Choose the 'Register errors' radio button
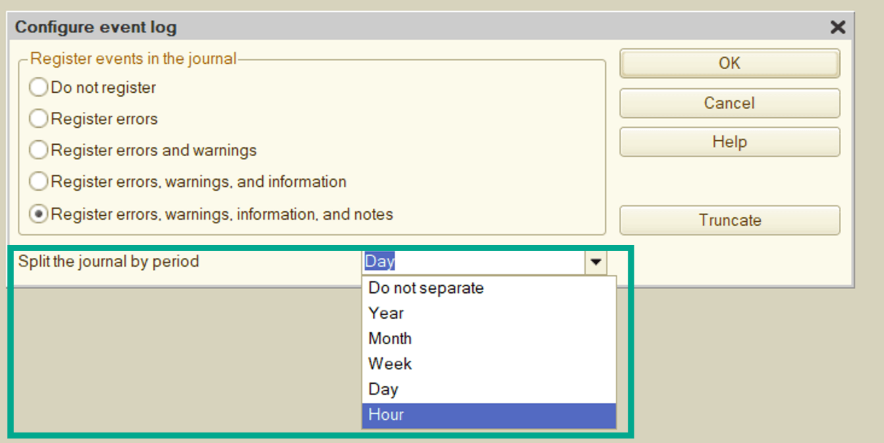Screen dimensions: 884x443 [x=39, y=119]
